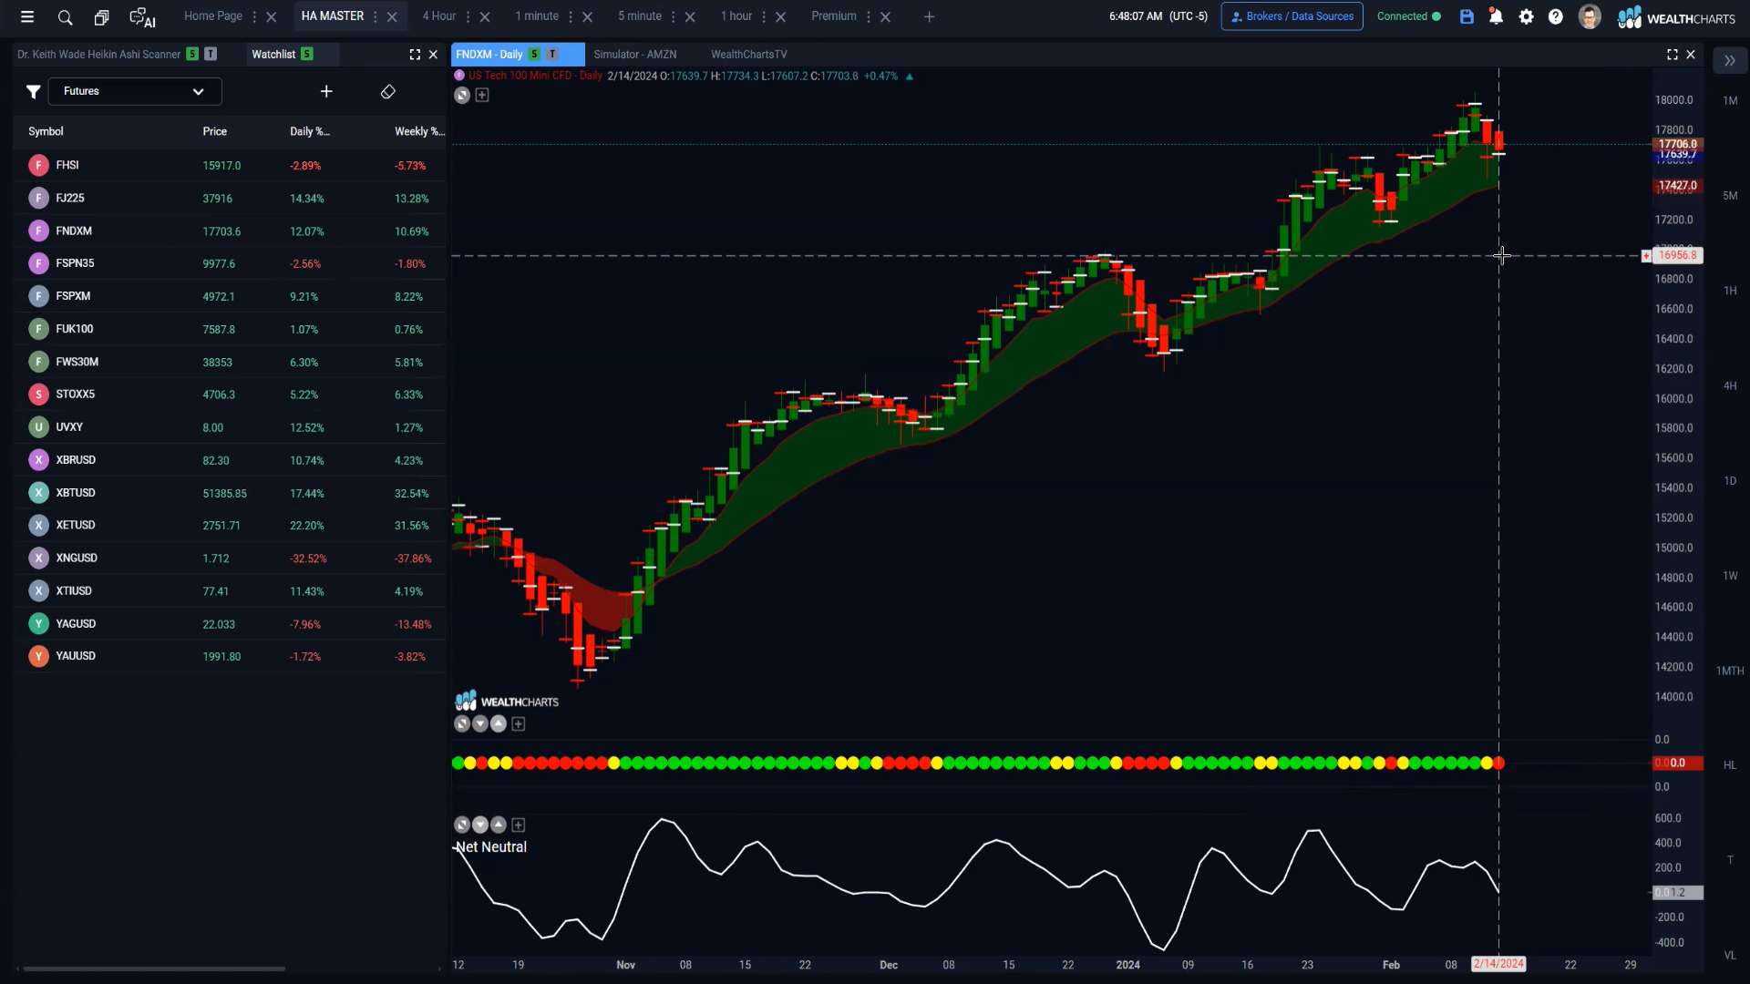Select the 1W timeframe
This screenshot has height=984, width=1750.
tap(1730, 576)
